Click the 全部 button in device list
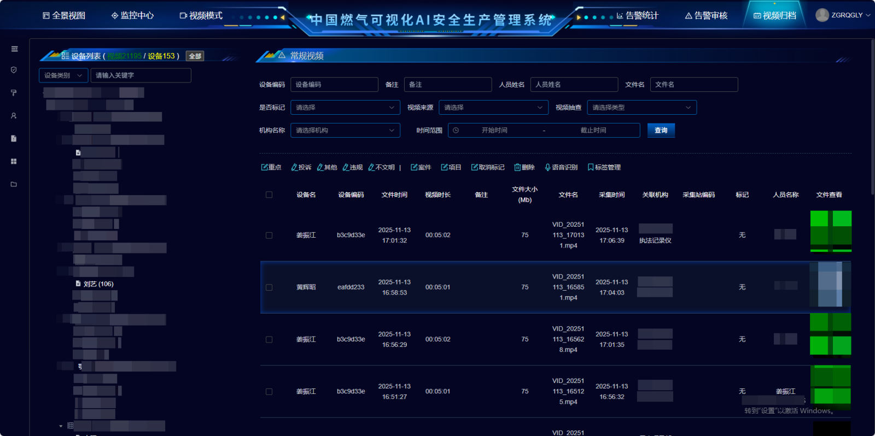This screenshot has width=875, height=436. [x=195, y=56]
